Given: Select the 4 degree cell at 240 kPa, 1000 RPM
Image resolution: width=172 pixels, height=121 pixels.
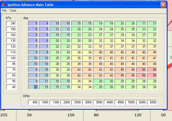Looking at the screenshot, I should [x=44, y=23].
